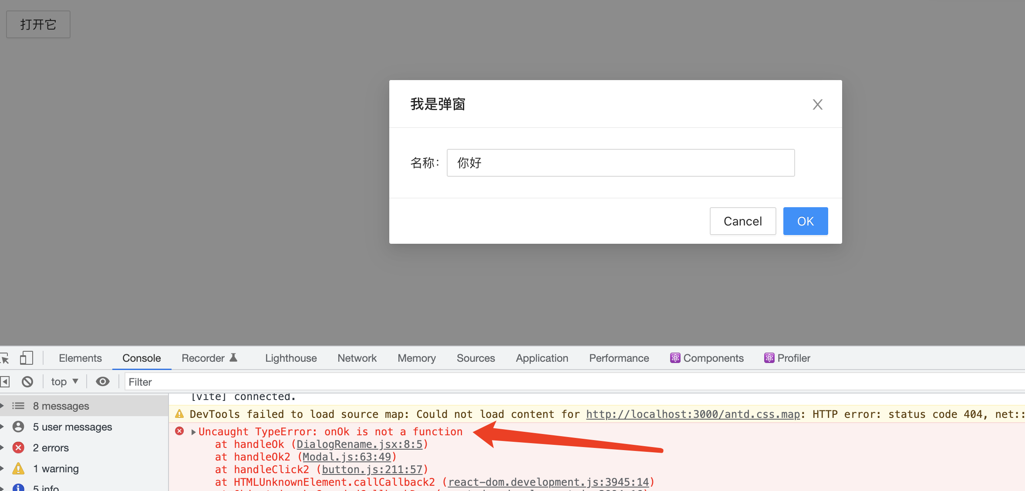The height and width of the screenshot is (491, 1025).
Task: Click the Cancel button in dialog
Action: coord(742,221)
